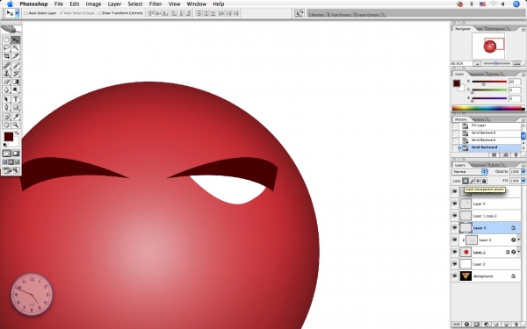Viewport: 527px width, 329px height.
Task: Select the Notes tool
Action: point(6,117)
